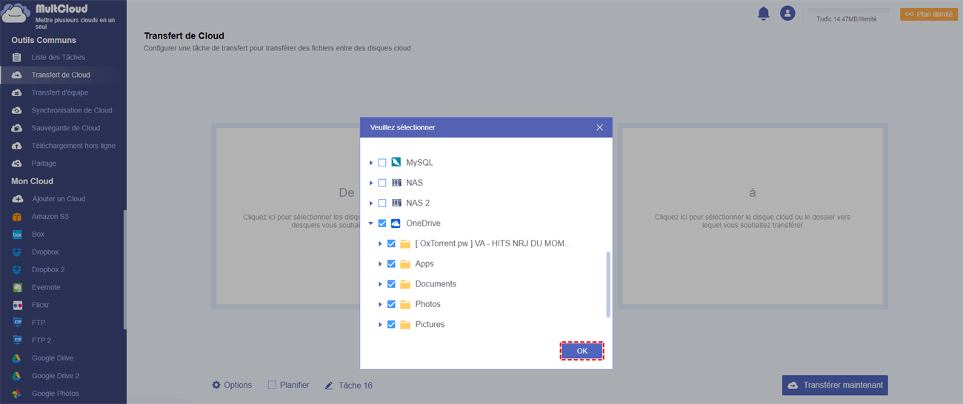
Task: Expand the Documents folder node
Action: click(x=380, y=284)
